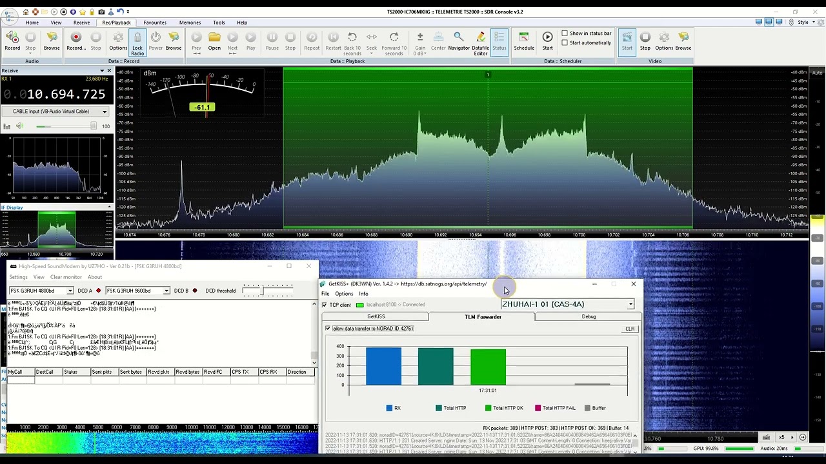
Task: Open GetKISS+ Options menu
Action: [x=344, y=294]
